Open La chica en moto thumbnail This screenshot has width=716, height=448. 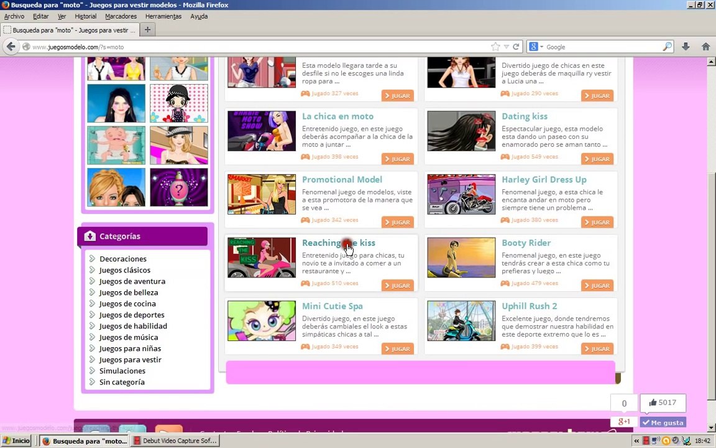click(262, 131)
